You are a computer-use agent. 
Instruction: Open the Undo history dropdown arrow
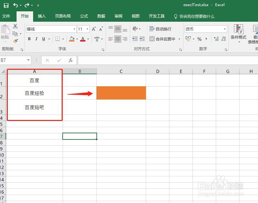pyautogui.click(x=20, y=5)
